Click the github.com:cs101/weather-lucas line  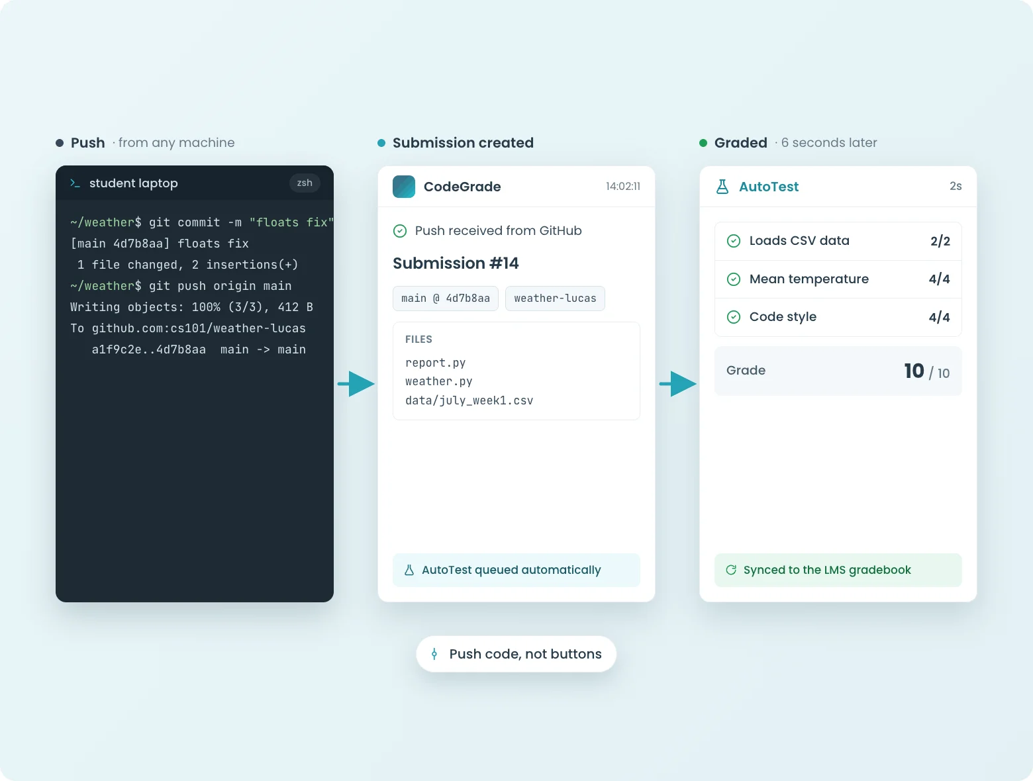(x=188, y=328)
